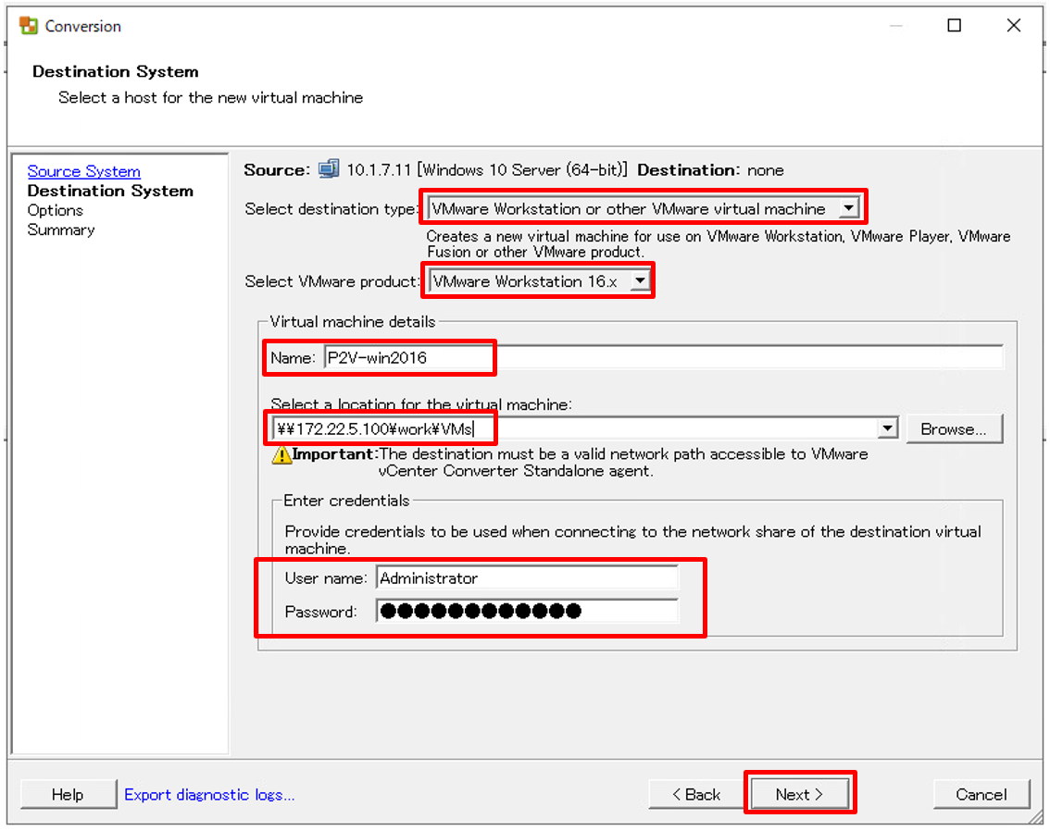Viewport: 1050px width, 831px height.
Task: Cancel the conversion wizard
Action: [981, 794]
